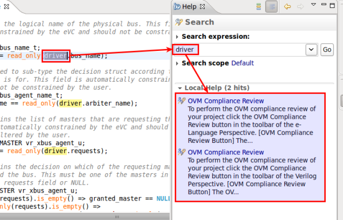The width and height of the screenshot is (343, 220).
Task: Expand the Search expression section
Action: click(177, 37)
